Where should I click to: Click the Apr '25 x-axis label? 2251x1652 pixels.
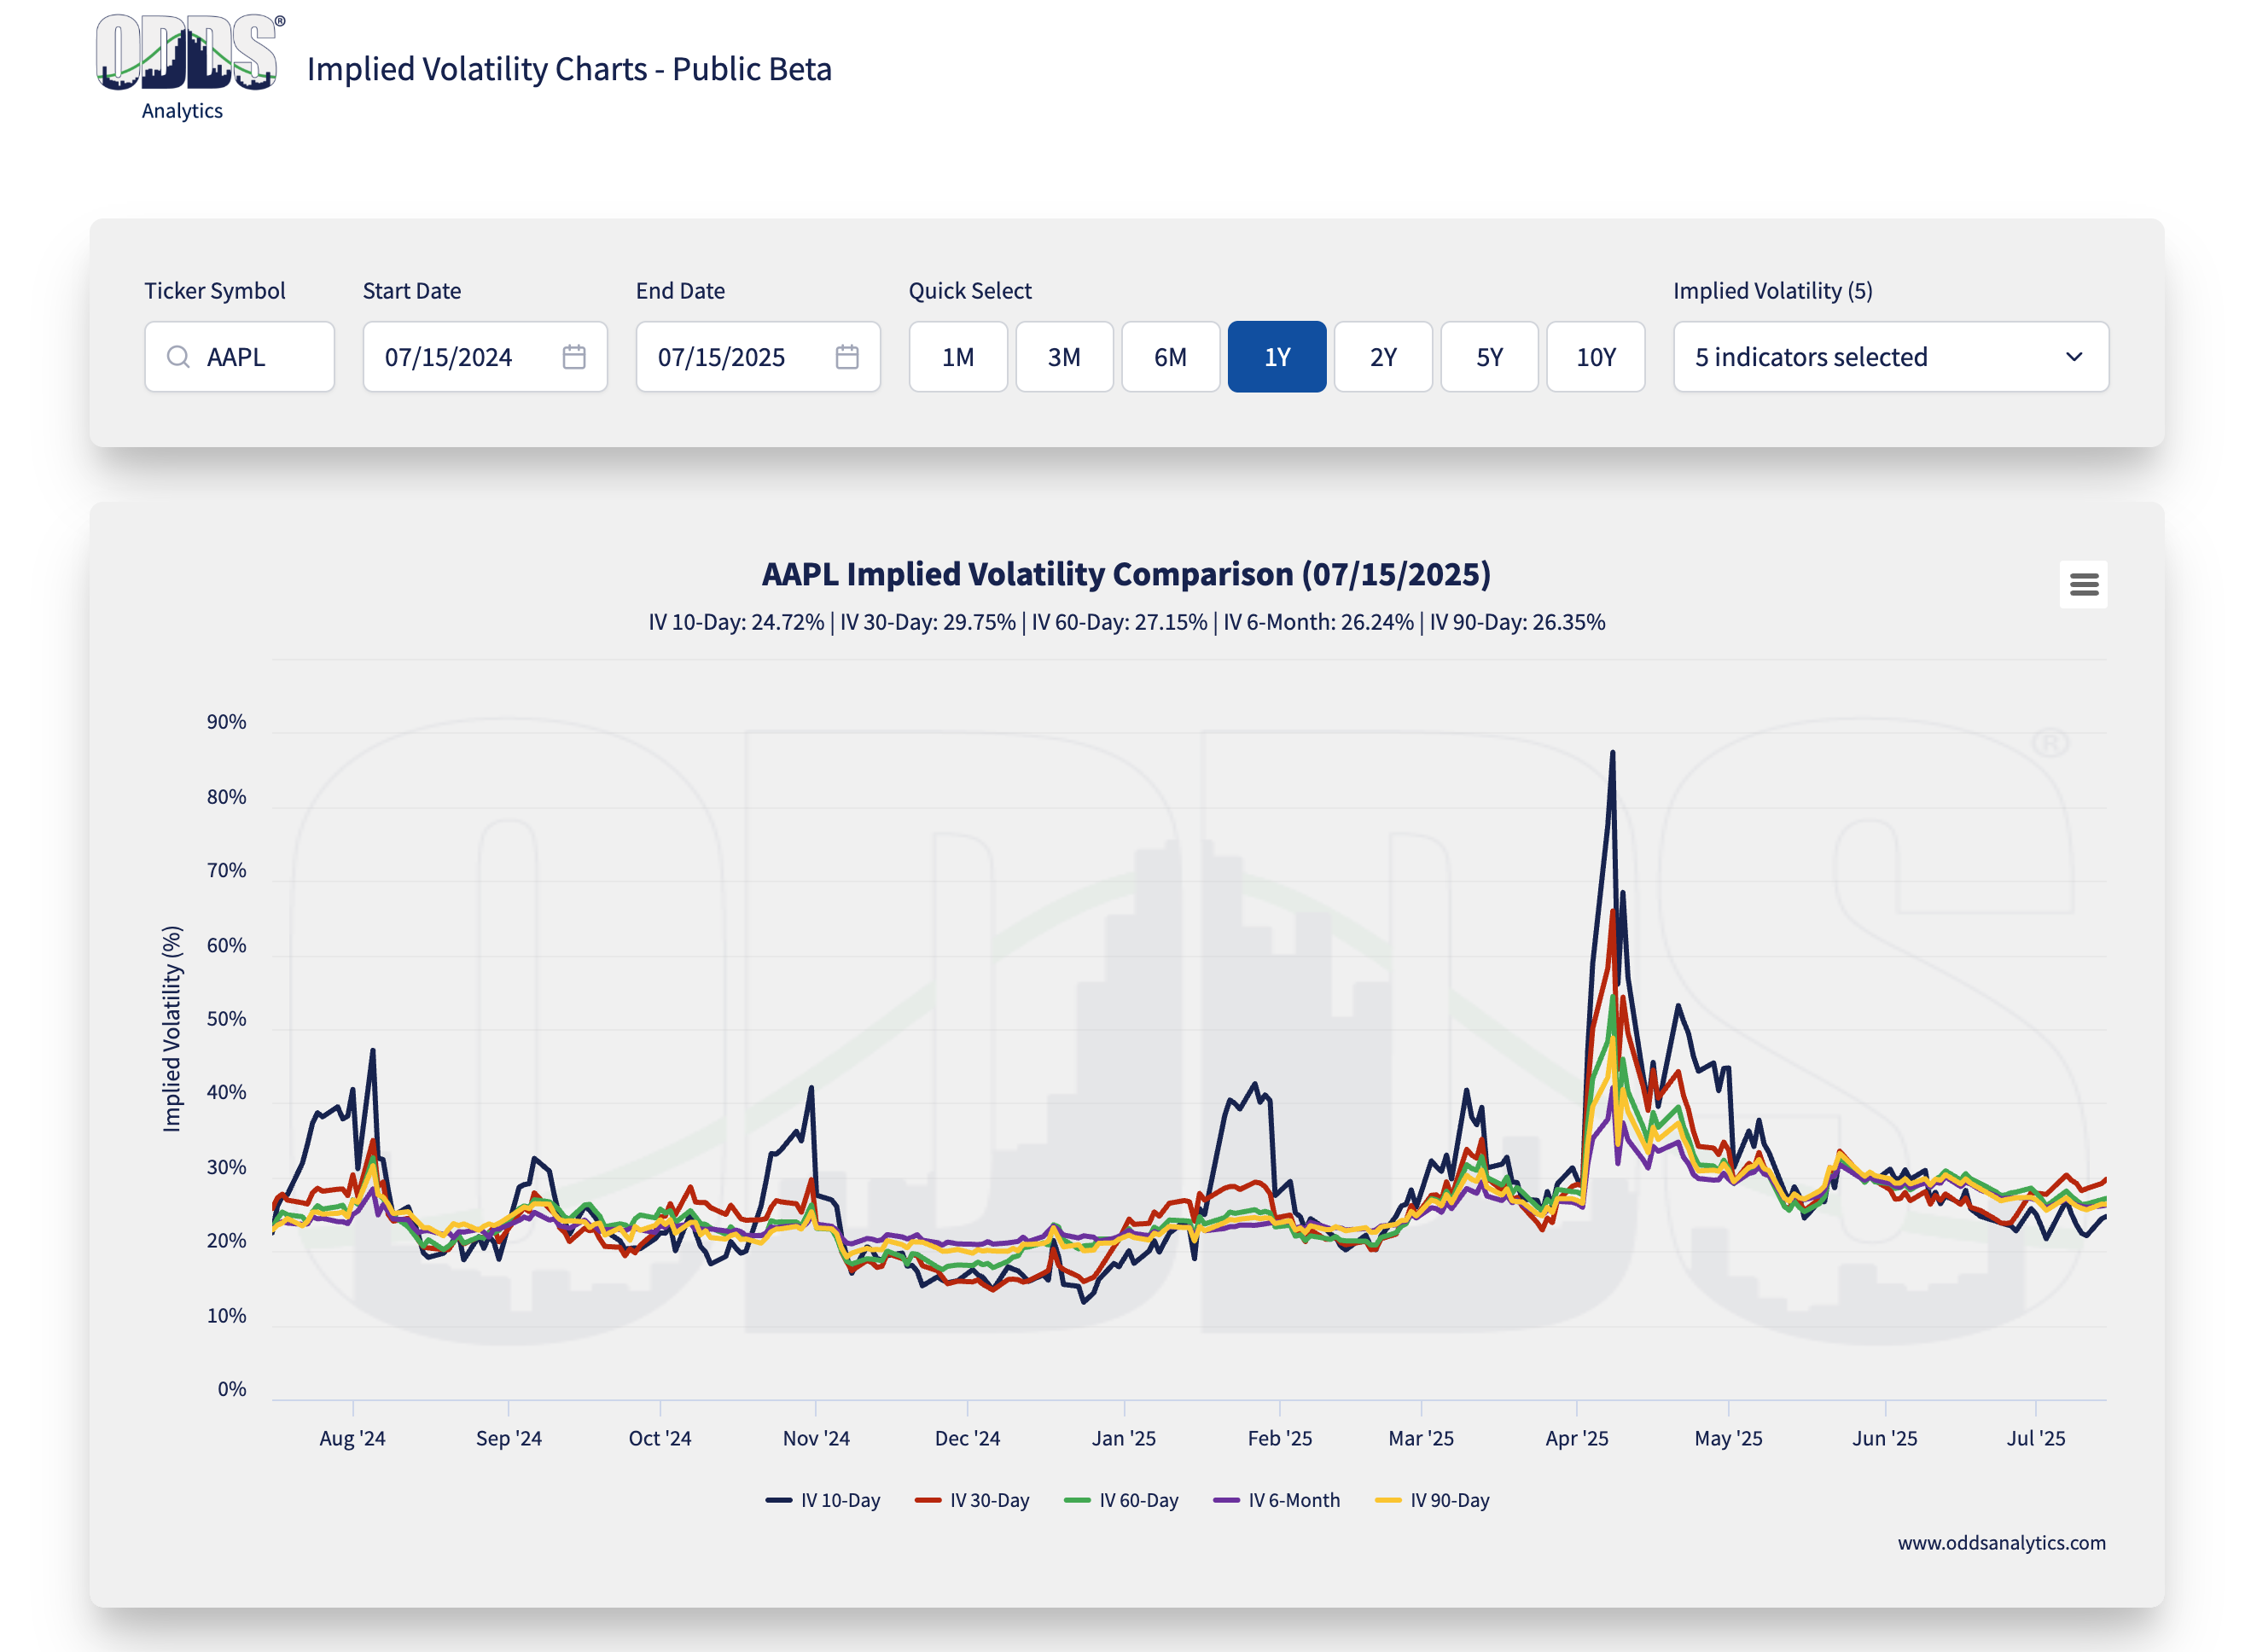1576,1438
